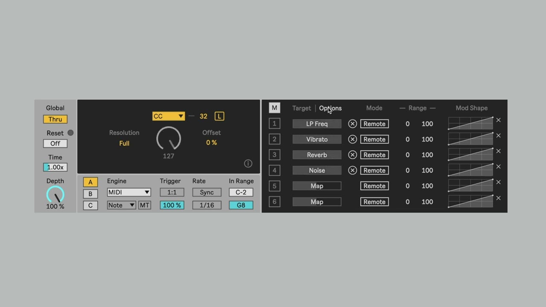
Task: Open the info icon in the CC display
Action: (x=248, y=163)
